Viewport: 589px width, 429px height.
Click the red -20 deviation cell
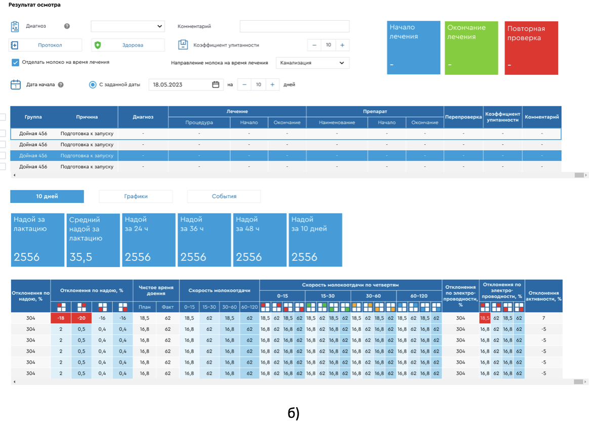tap(81, 318)
